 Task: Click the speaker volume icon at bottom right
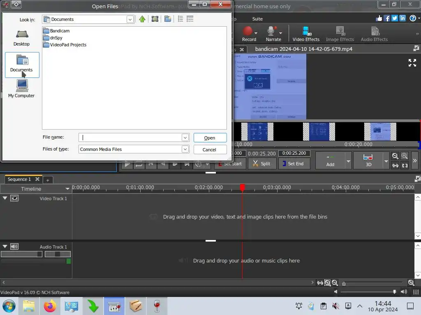click(404, 292)
